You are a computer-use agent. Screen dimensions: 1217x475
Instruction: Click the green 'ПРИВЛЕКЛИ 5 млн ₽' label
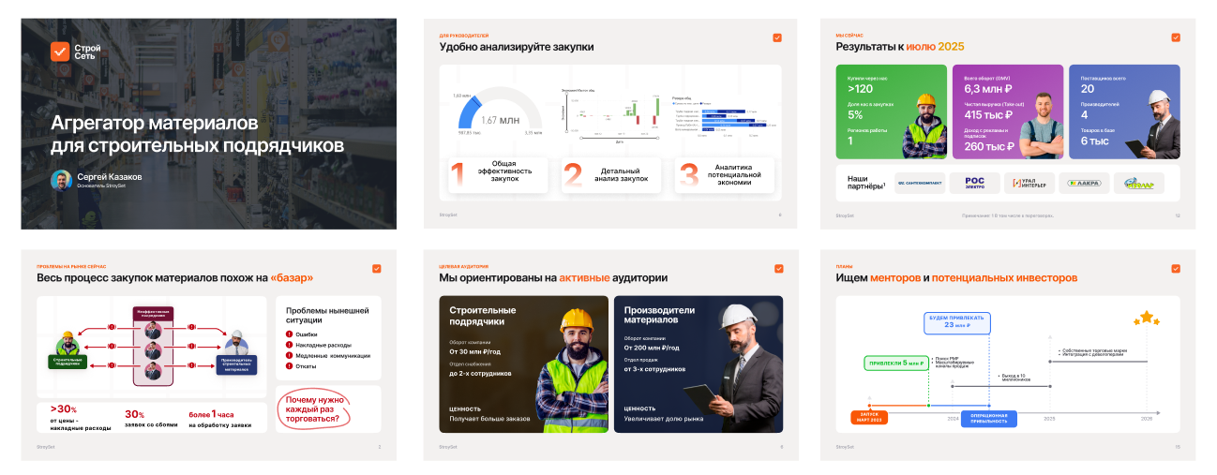(x=895, y=363)
